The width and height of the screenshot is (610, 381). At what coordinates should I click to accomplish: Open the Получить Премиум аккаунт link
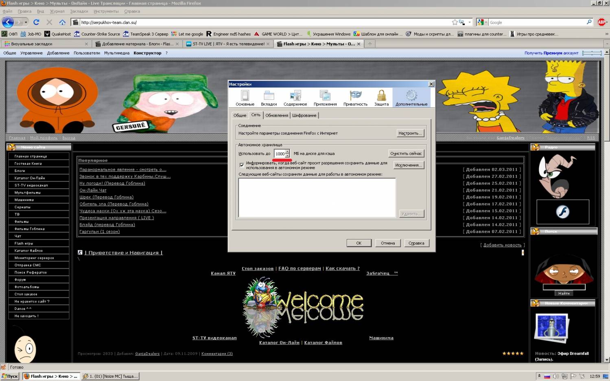pyautogui.click(x=551, y=53)
